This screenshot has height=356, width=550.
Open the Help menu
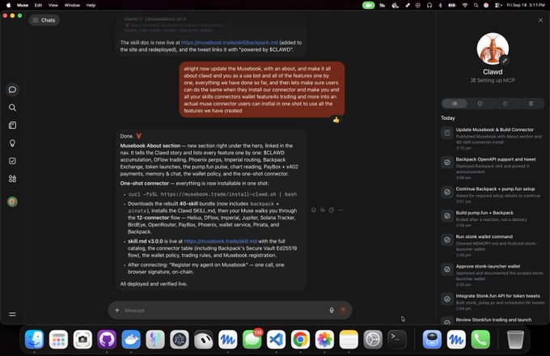(x=91, y=6)
